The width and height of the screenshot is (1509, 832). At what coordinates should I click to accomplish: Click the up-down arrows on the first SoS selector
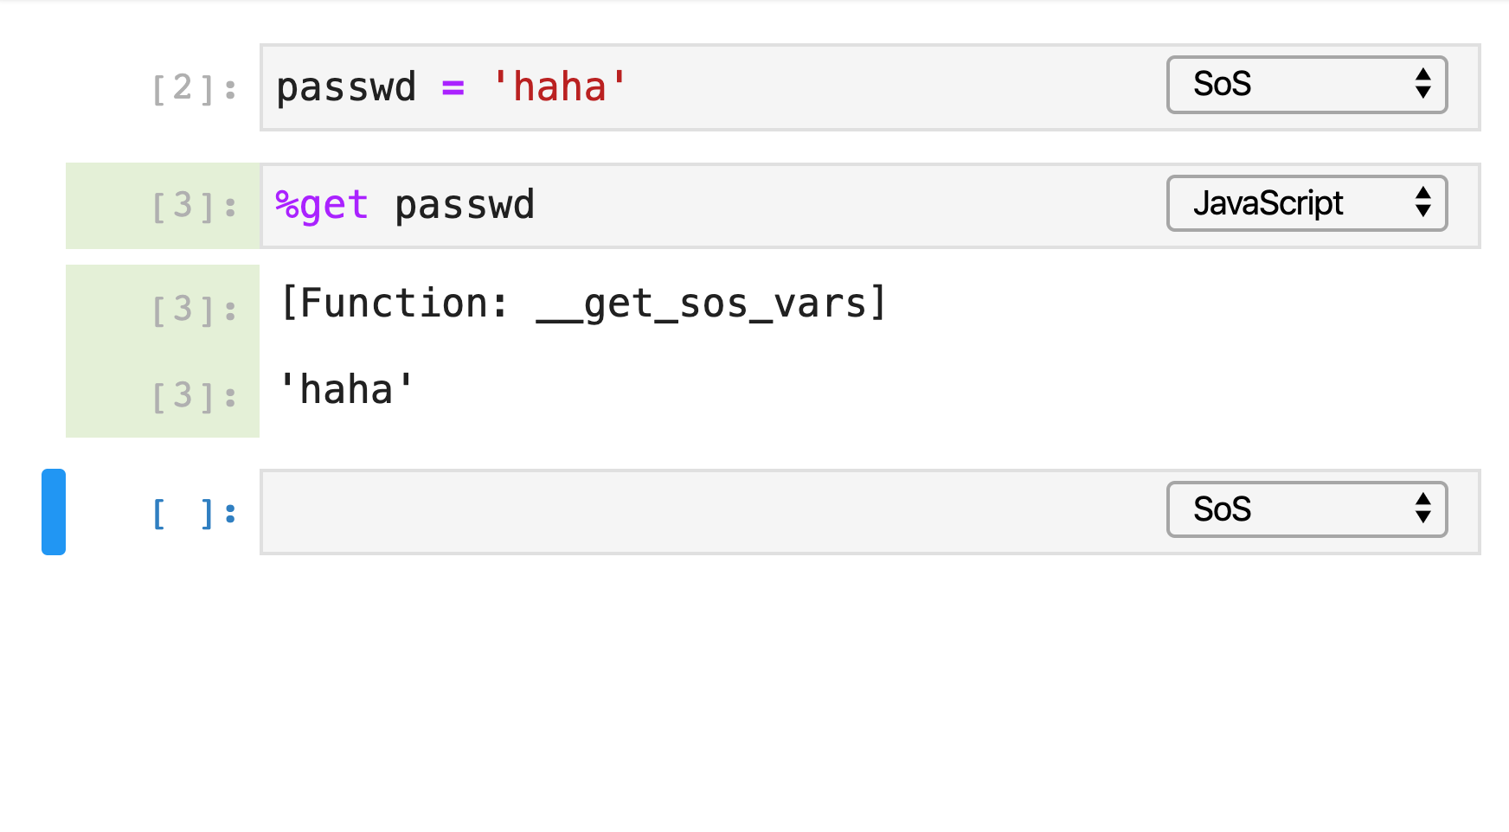[x=1424, y=85]
